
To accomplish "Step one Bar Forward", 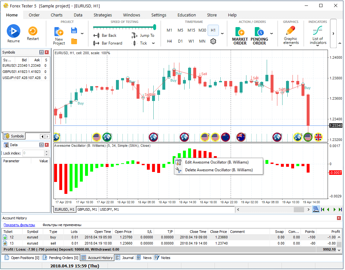I will [x=108, y=43].
